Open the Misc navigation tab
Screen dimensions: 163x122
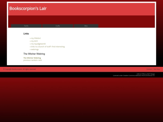point(86,26)
